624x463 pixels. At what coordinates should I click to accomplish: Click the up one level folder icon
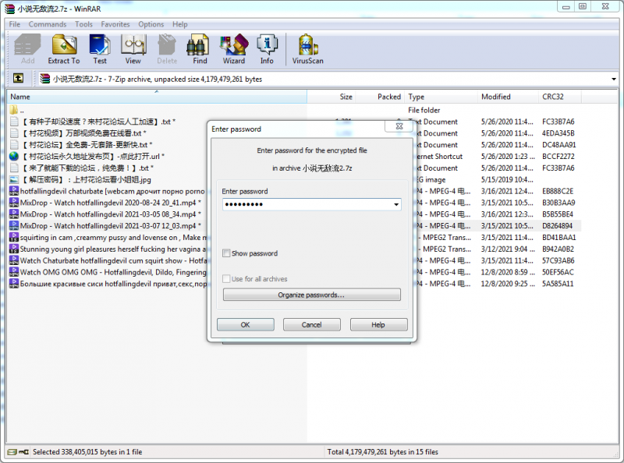[x=18, y=79]
